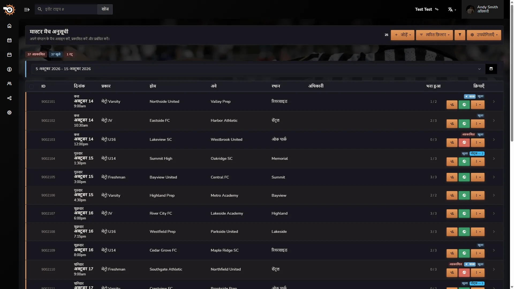514x289 pixels.
Task: Select the 37 खुले filter tag
Action: (56, 54)
